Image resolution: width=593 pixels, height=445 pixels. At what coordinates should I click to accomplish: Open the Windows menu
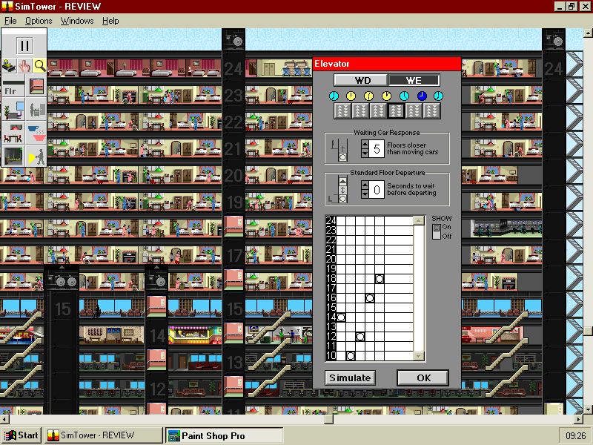pyautogui.click(x=77, y=21)
